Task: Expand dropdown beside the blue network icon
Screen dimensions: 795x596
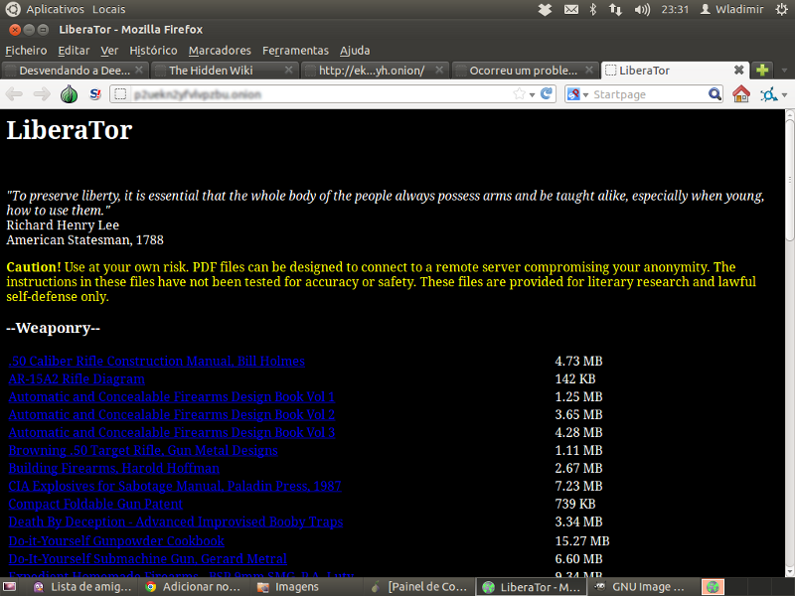Action: 784,94
